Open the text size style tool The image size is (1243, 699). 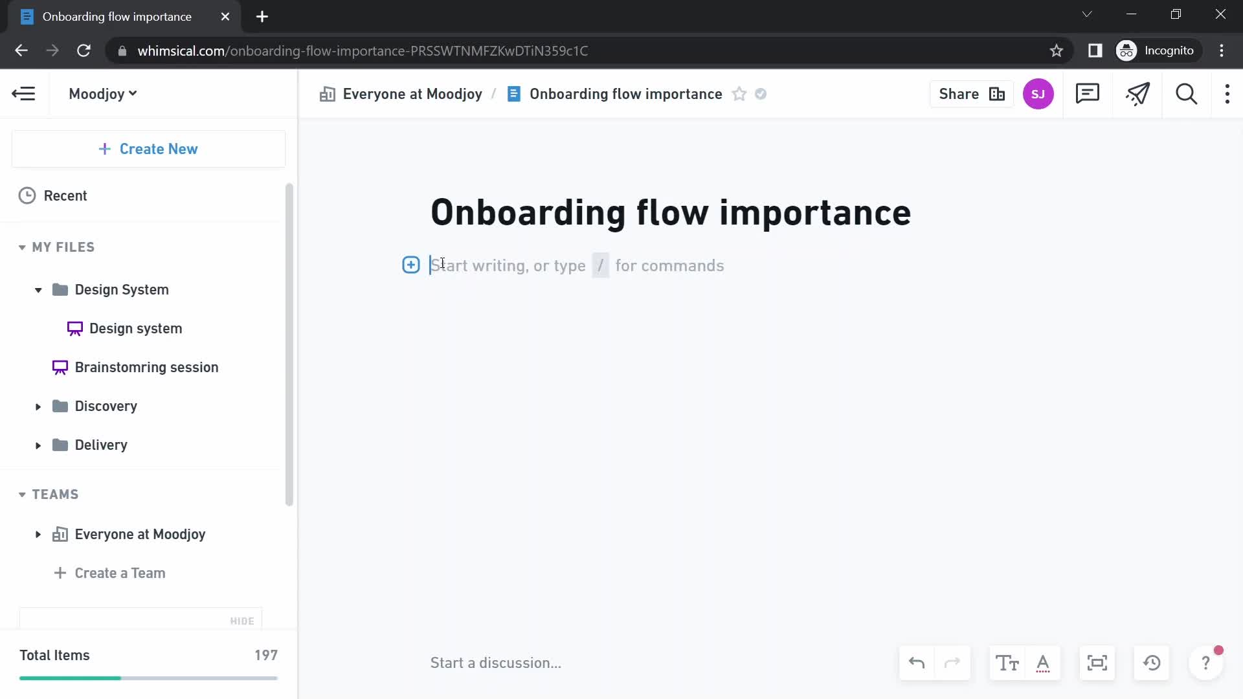(1007, 663)
